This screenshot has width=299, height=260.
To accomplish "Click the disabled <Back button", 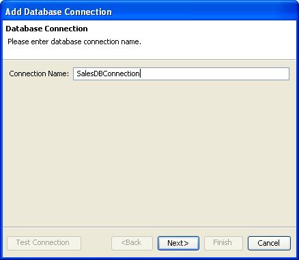I will point(132,243).
